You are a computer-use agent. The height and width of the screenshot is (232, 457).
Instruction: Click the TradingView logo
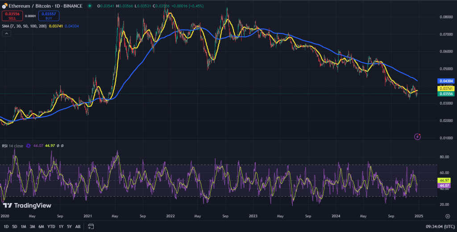27,206
